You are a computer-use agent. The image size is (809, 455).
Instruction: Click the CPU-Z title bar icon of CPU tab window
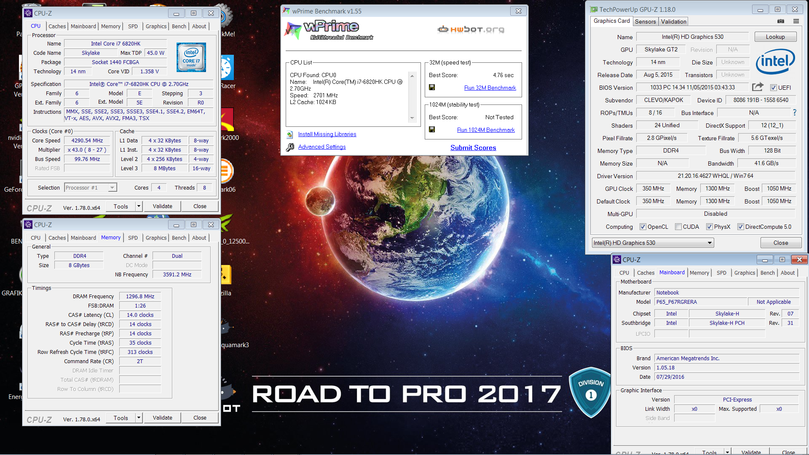pyautogui.click(x=28, y=13)
